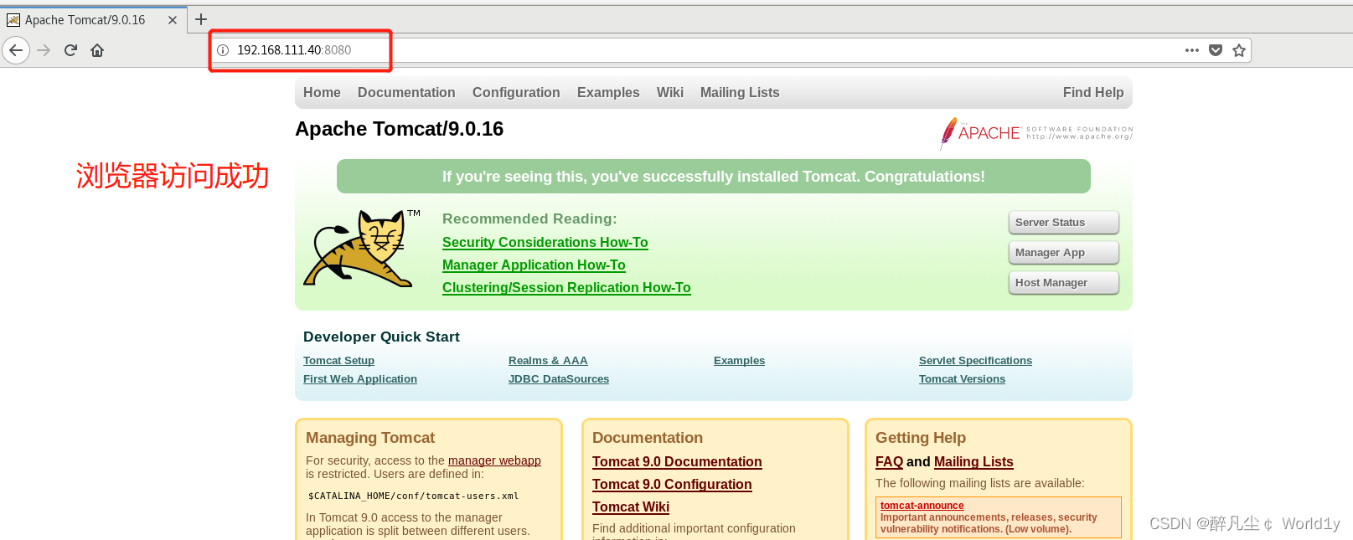Click Find Help in the navigation bar
The height and width of the screenshot is (540, 1353).
point(1093,93)
